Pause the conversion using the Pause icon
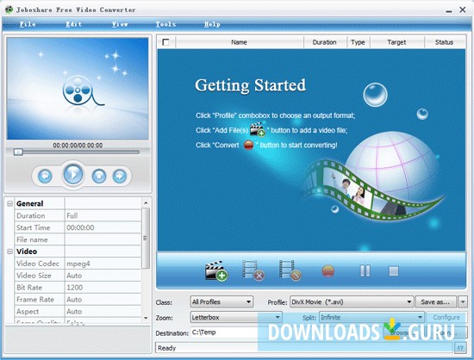The height and width of the screenshot is (360, 474). pyautogui.click(x=365, y=271)
